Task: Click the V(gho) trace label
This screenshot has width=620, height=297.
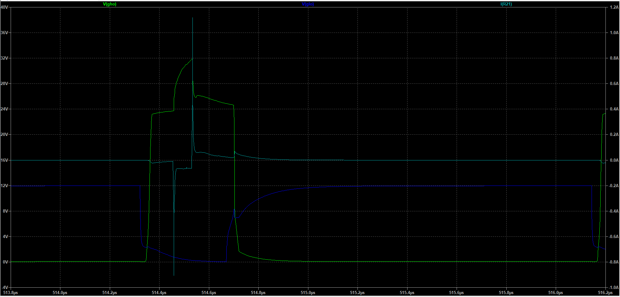Action: pyautogui.click(x=109, y=4)
